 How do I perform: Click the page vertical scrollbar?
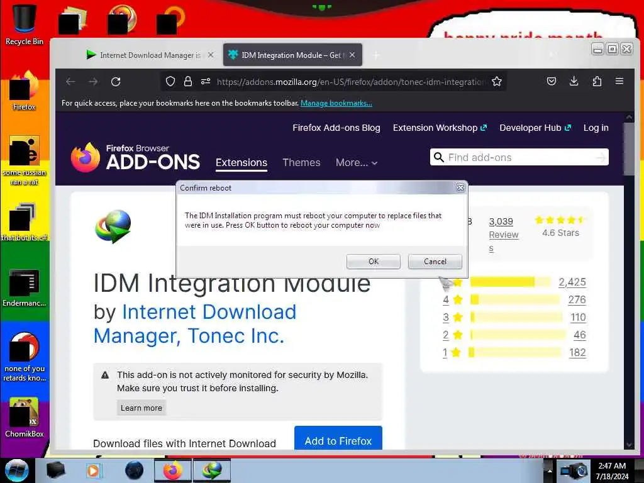629,149
